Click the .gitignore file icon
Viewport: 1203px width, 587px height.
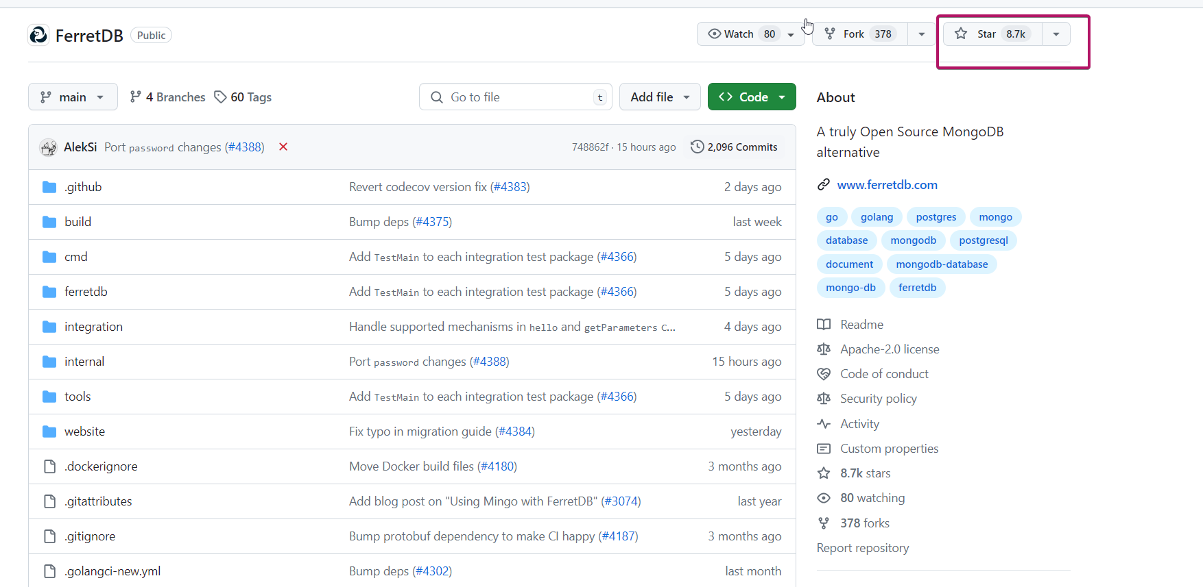(49, 536)
